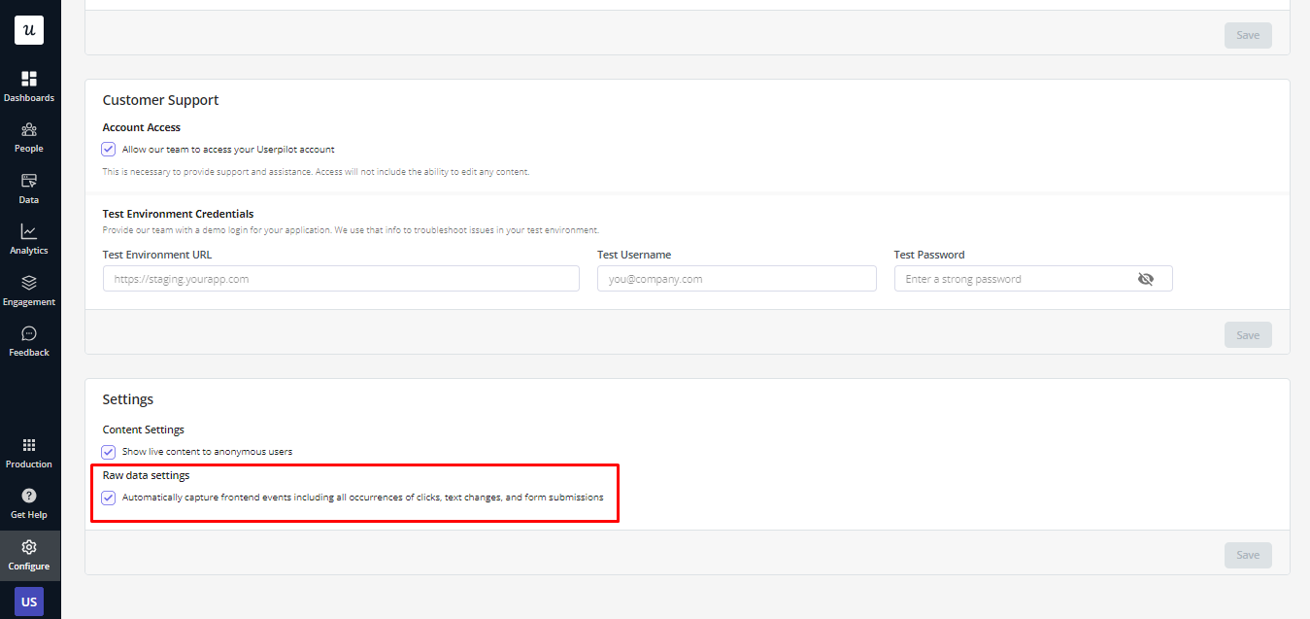Image resolution: width=1310 pixels, height=619 pixels.
Task: Click the Userpilot logo icon
Action: point(29,30)
